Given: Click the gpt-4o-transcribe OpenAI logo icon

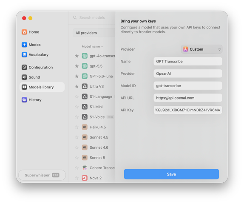Looking at the screenshot, I should click(85, 56).
